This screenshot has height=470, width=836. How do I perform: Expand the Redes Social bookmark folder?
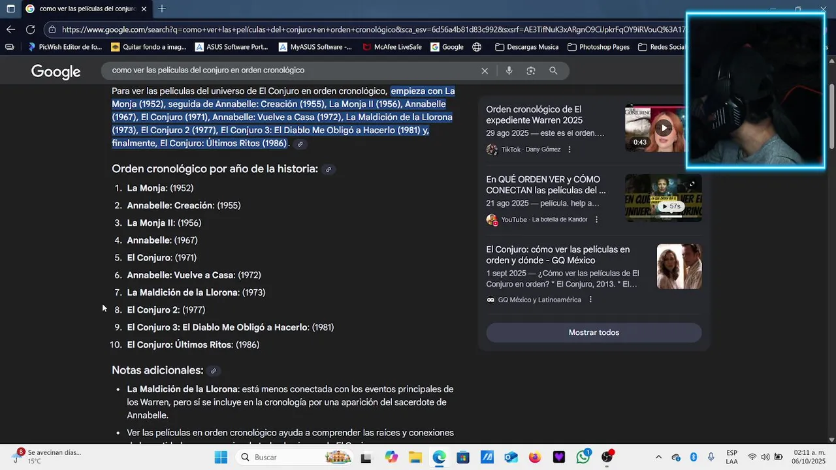[x=662, y=47]
